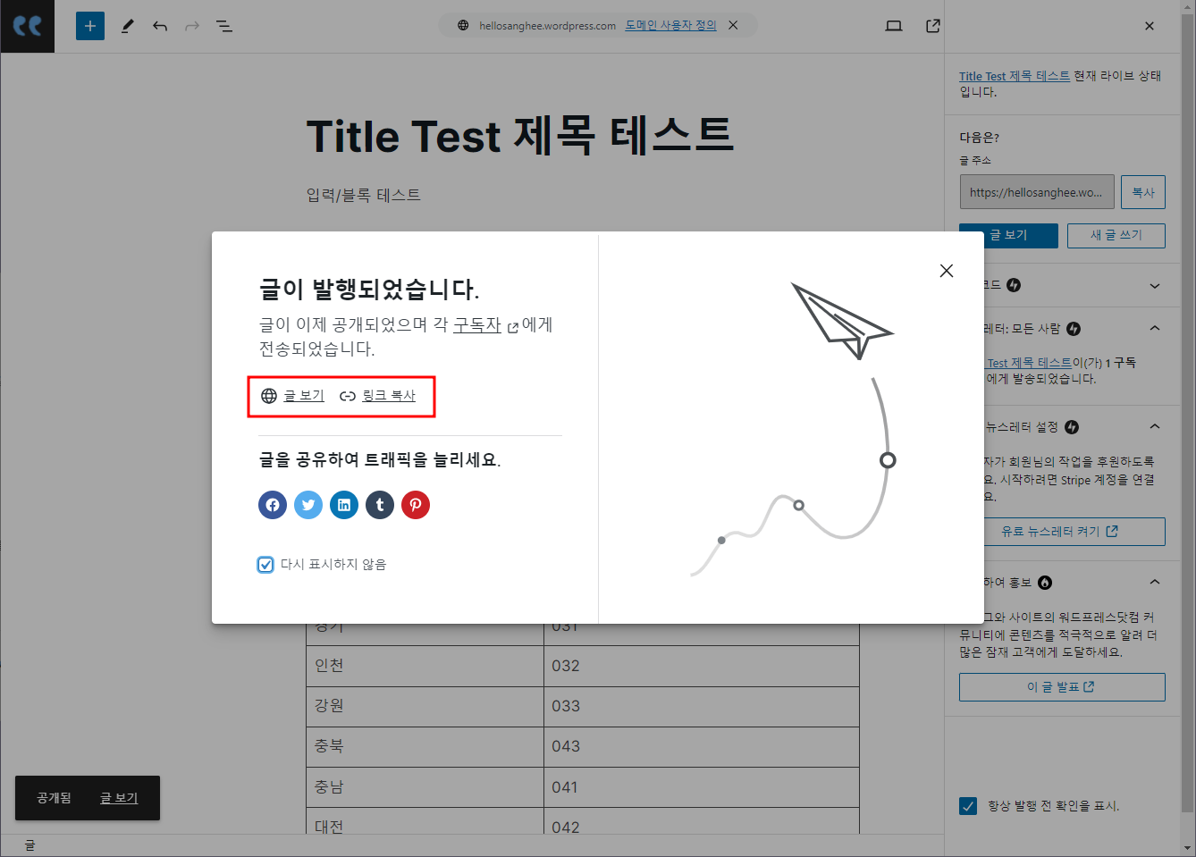The height and width of the screenshot is (857, 1196).
Task: Click the Redo arrow icon
Action: pos(192,26)
